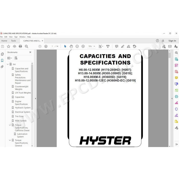Zoom out with the minus icon
The image size is (179, 179).
pos(77,46)
